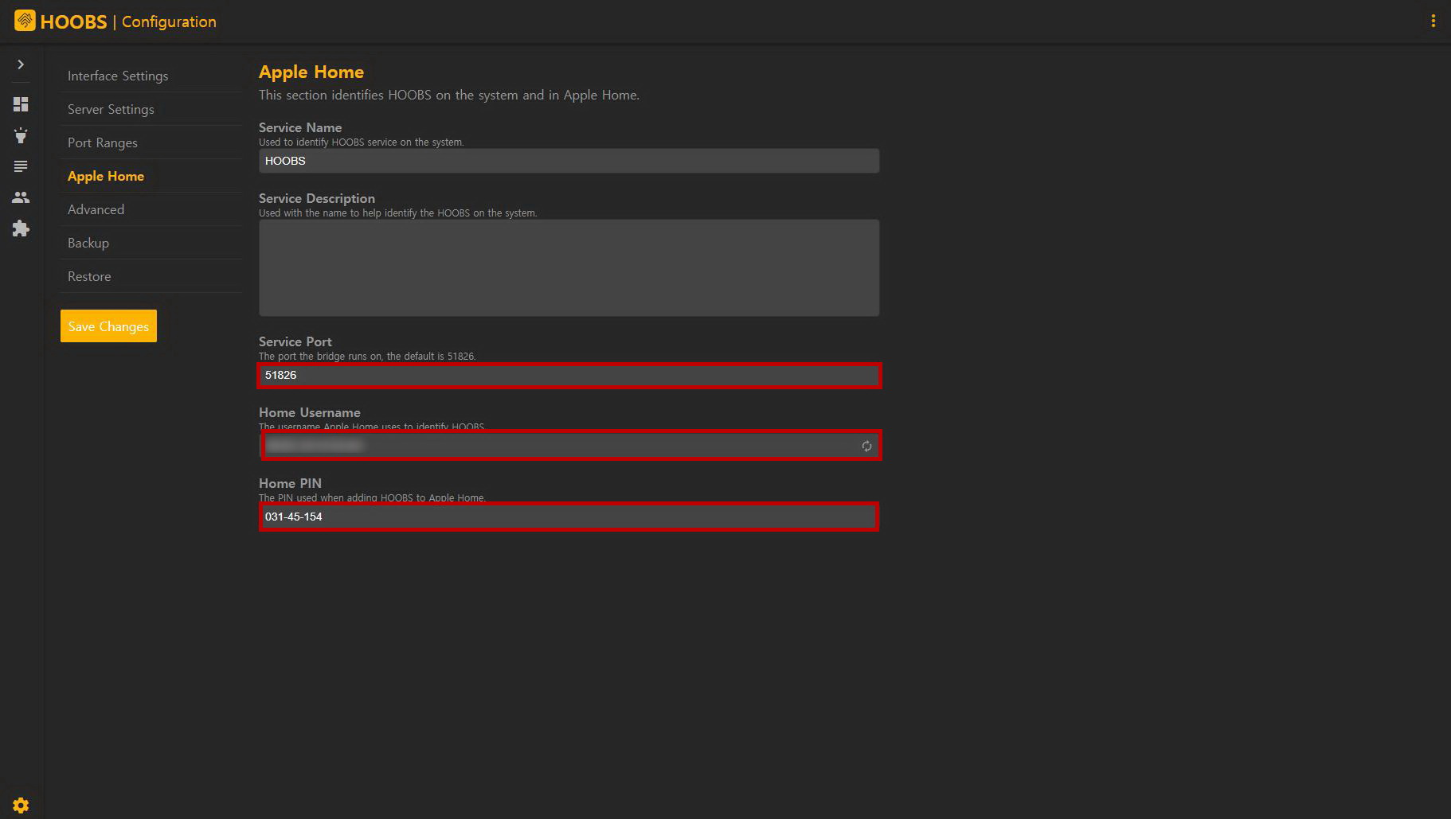Click the HOOBS logo icon
This screenshot has height=819, width=1451.
25,21
